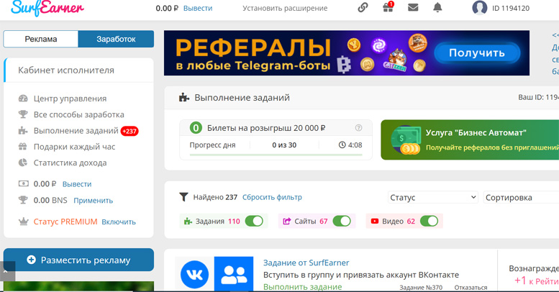Open the Сортировка dropdown
Viewport: 559px width, 292px height.
[521, 197]
